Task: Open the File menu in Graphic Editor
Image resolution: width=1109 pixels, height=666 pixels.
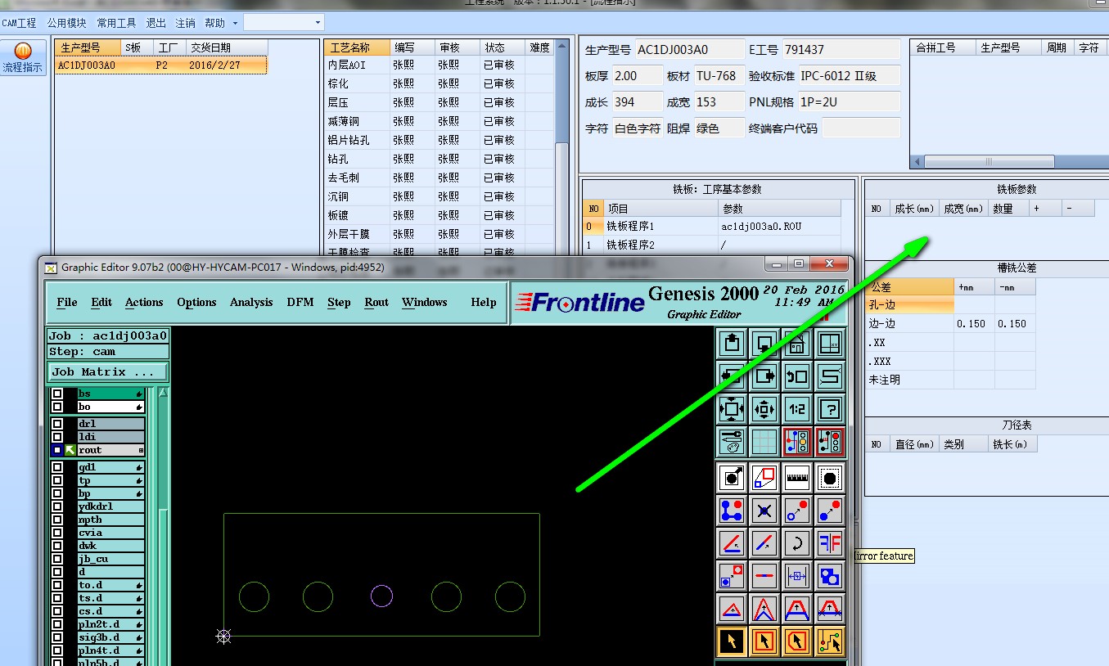Action: click(x=67, y=302)
